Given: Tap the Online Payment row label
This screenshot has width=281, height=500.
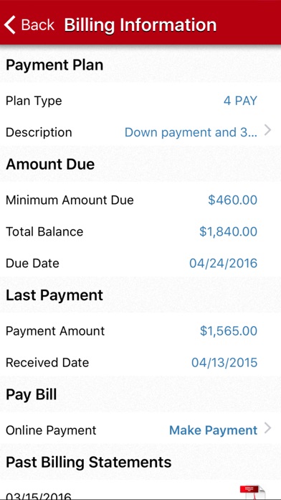Looking at the screenshot, I should [51, 430].
